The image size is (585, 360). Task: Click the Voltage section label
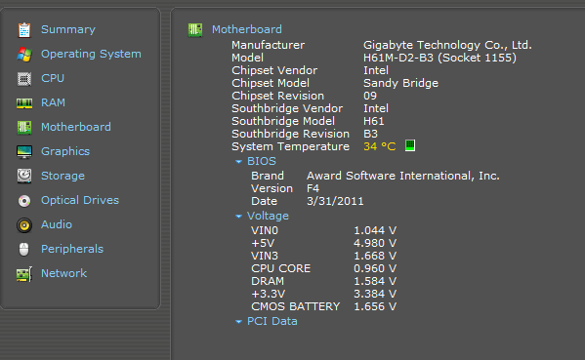(x=268, y=217)
